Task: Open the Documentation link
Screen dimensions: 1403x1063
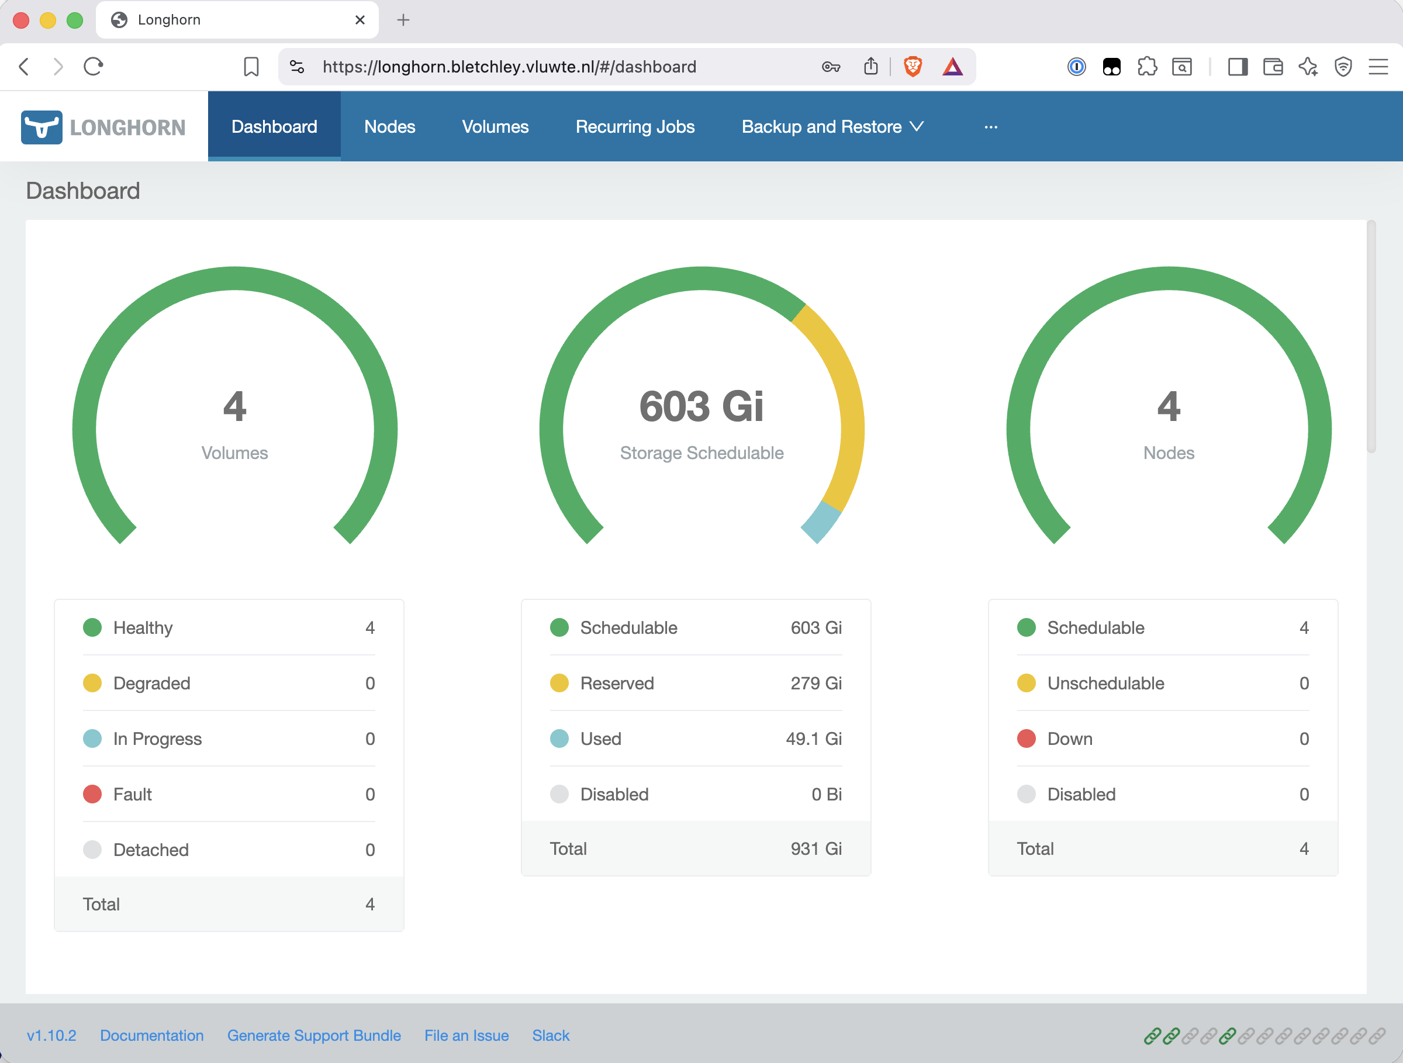Action: click(151, 1034)
